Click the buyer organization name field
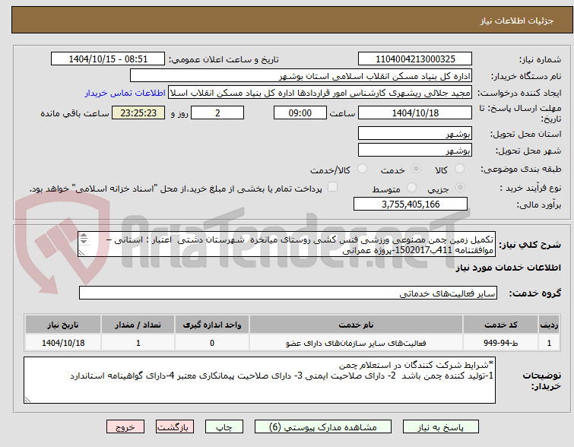 pyautogui.click(x=301, y=76)
